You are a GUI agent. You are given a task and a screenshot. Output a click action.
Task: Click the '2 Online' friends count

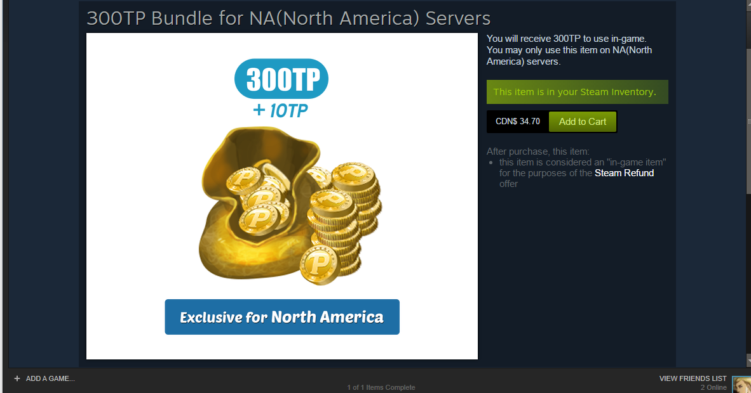click(714, 388)
